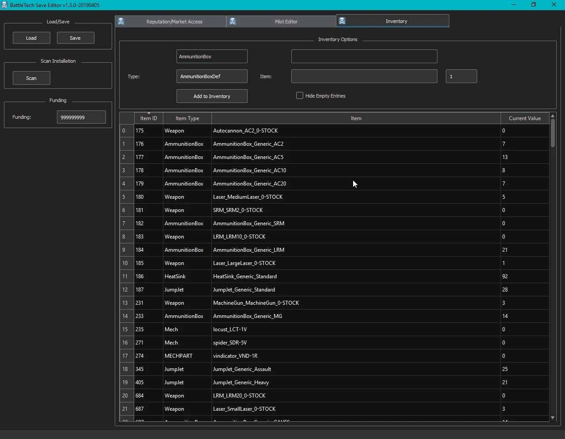The image size is (565, 439).
Task: Click the Load button
Action: pyautogui.click(x=31, y=38)
